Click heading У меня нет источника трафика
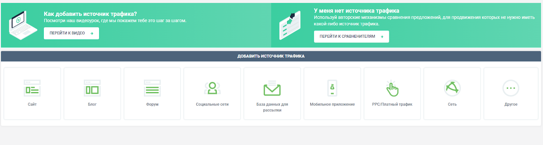The width and height of the screenshot is (543, 145). tap(356, 11)
